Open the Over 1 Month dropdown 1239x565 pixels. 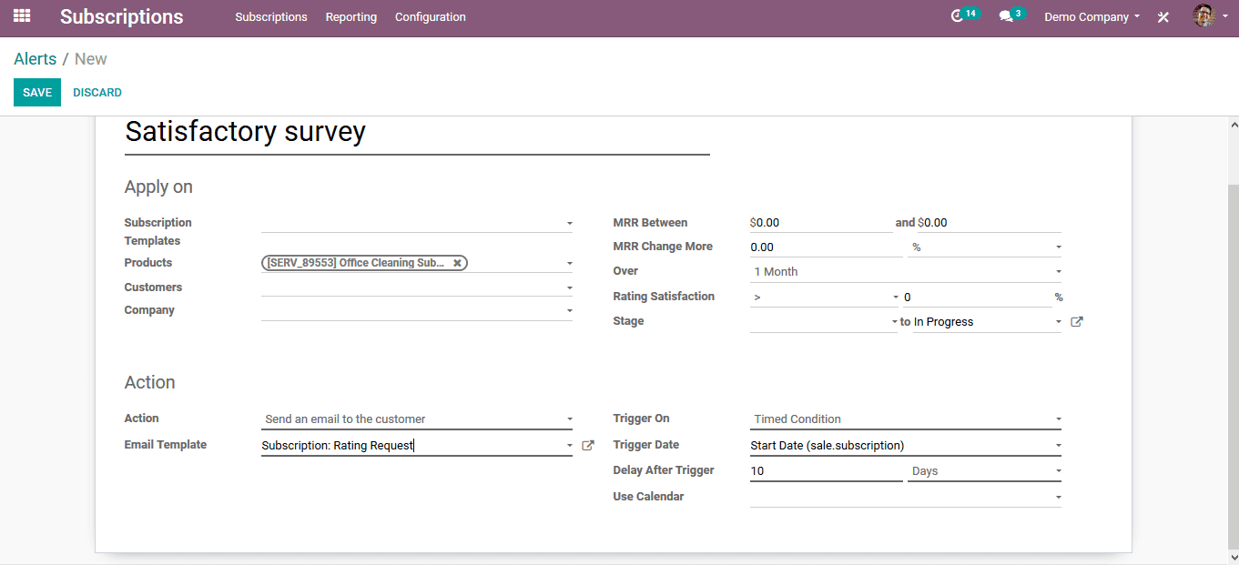[x=906, y=272]
